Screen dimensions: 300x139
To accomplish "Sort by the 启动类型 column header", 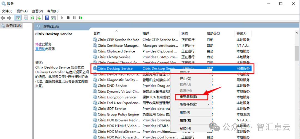I will click(x=220, y=34).
